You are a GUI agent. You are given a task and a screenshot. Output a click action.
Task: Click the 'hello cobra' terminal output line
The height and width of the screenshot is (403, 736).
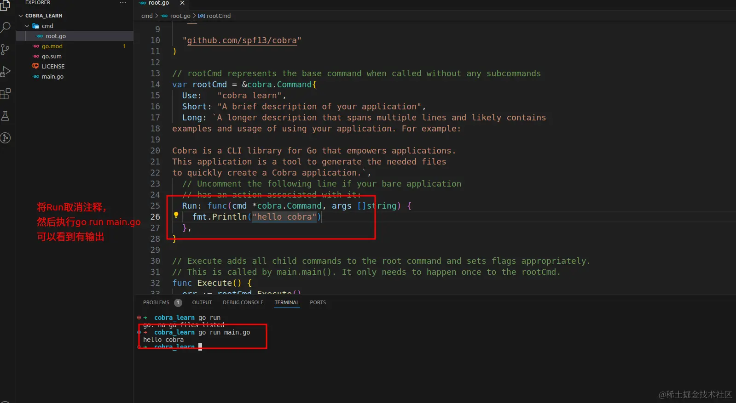[x=163, y=340]
